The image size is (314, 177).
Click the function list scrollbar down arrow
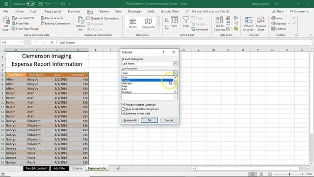coord(175,92)
